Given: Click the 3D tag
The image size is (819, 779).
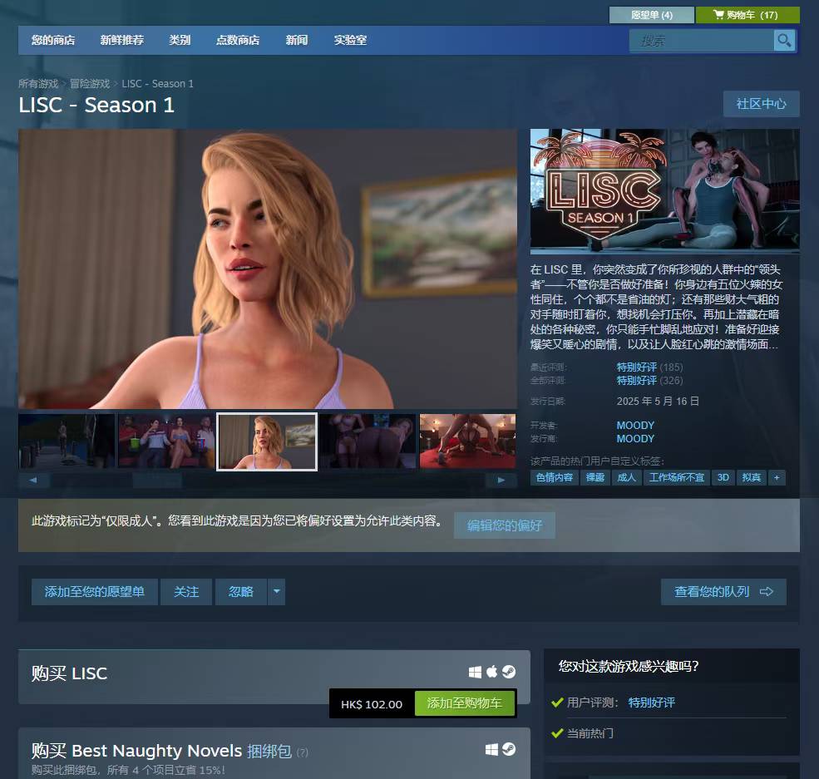Looking at the screenshot, I should click(x=723, y=478).
